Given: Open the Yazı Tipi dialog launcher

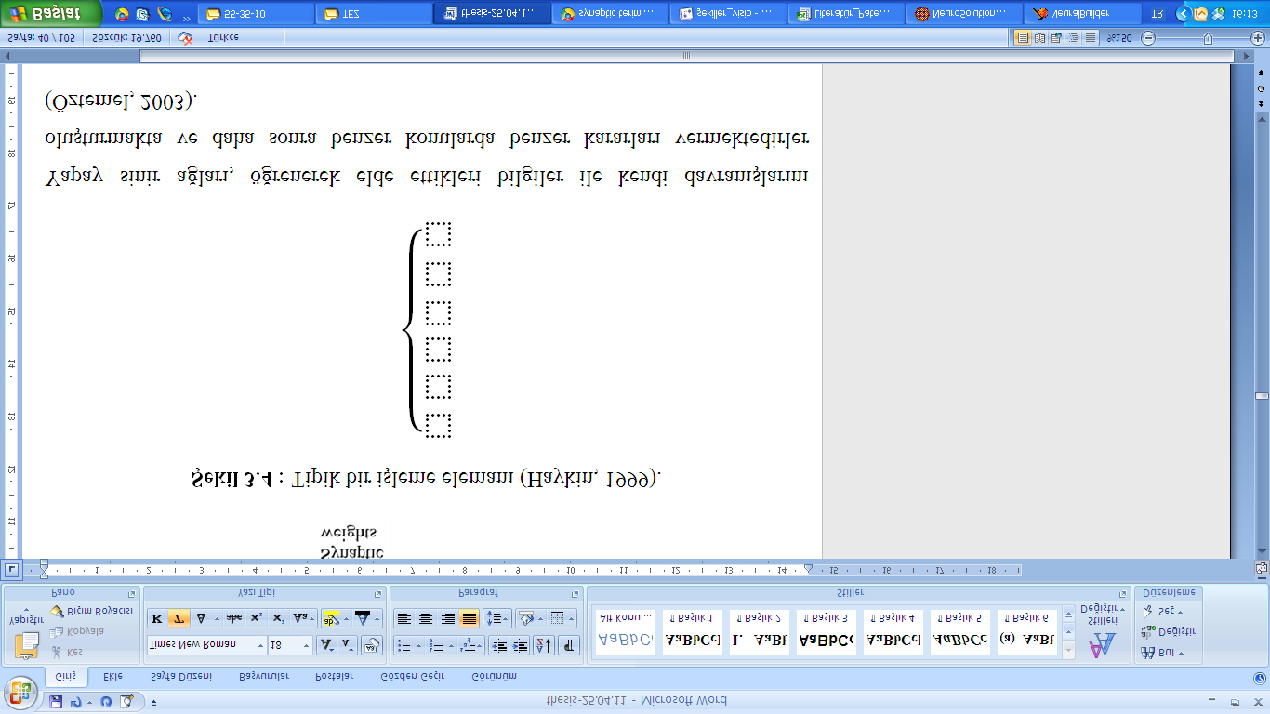Looking at the screenshot, I should (x=378, y=593).
